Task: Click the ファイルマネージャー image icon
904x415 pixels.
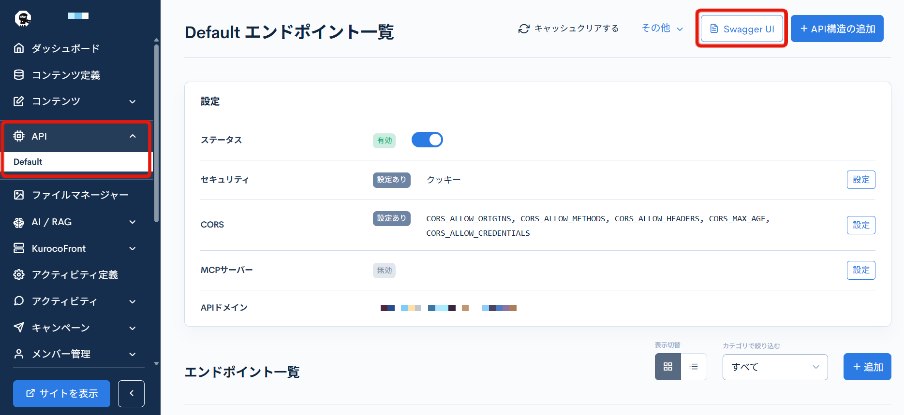Action: pyautogui.click(x=19, y=195)
